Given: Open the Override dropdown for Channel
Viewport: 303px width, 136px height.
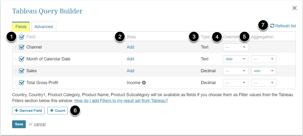Looking at the screenshot, I should point(235,47).
